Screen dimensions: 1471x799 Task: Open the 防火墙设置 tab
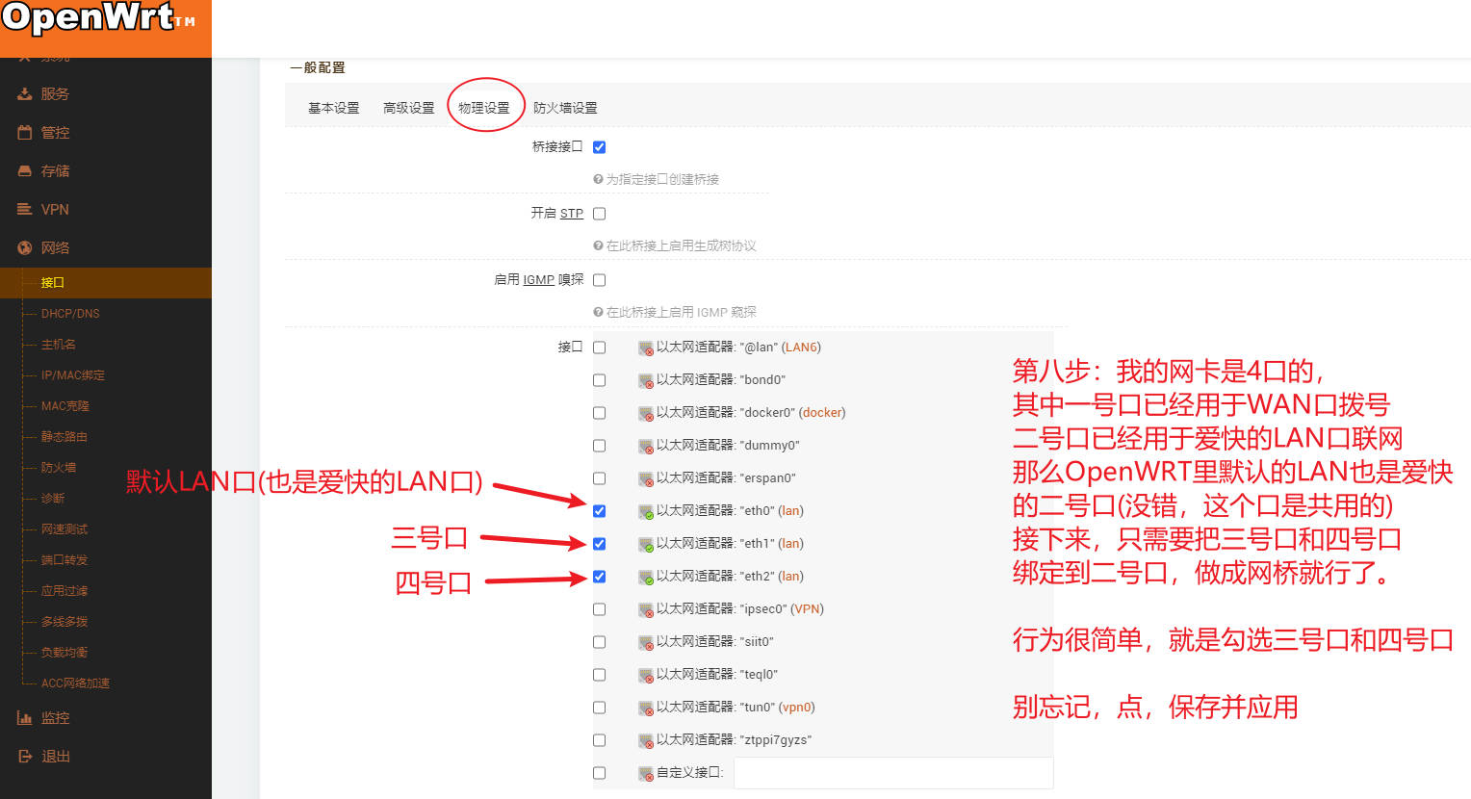[565, 108]
